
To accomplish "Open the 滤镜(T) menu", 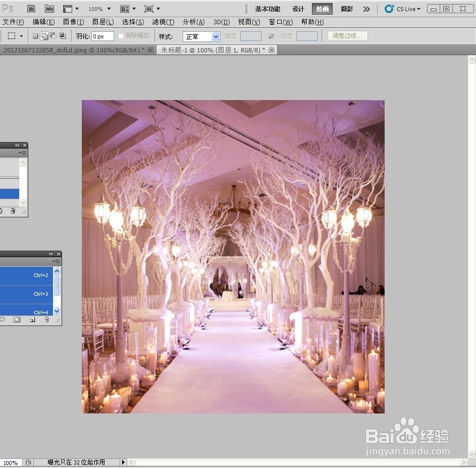I will pos(163,22).
